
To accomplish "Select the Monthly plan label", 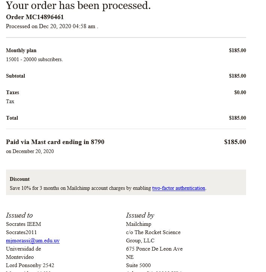I will pos(21,51).
